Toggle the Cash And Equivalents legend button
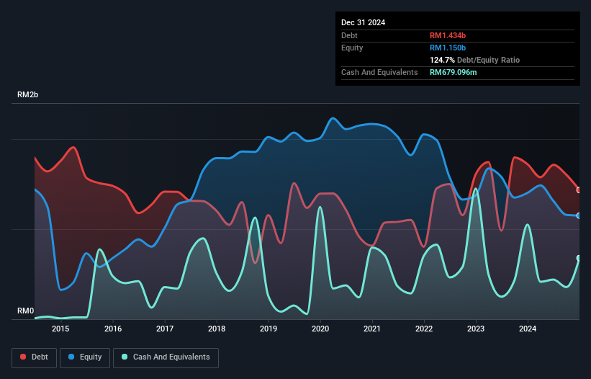This screenshot has height=379, width=591. (166, 357)
